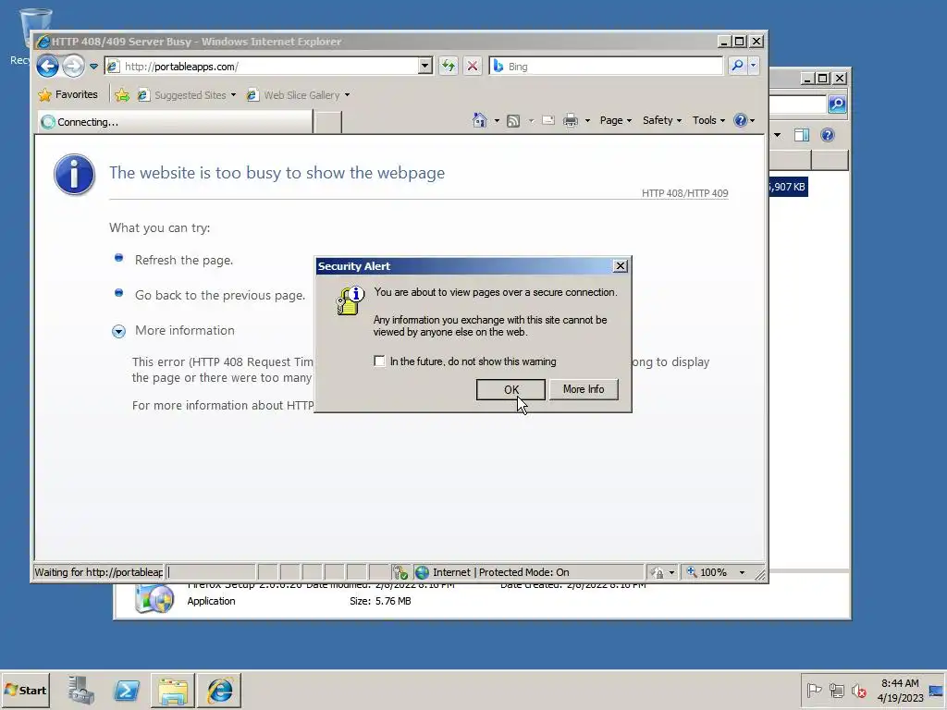Open Server Manager from the taskbar
Screen dimensions: 947x710
pyautogui.click(x=81, y=690)
